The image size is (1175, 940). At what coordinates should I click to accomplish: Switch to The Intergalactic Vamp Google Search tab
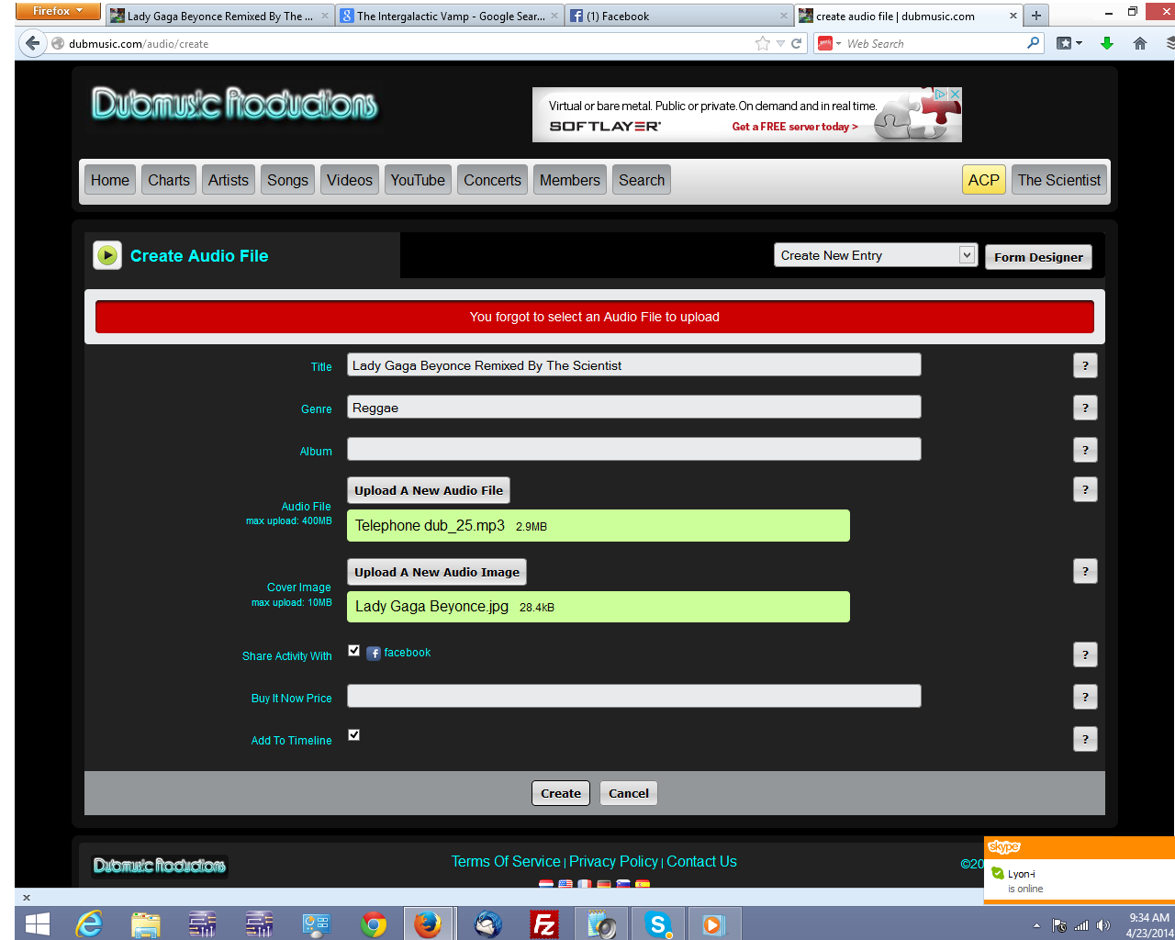[449, 16]
